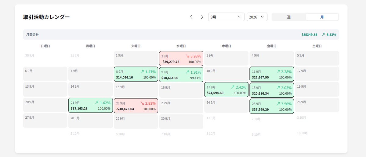Go to previous month with left chevron

191,17
